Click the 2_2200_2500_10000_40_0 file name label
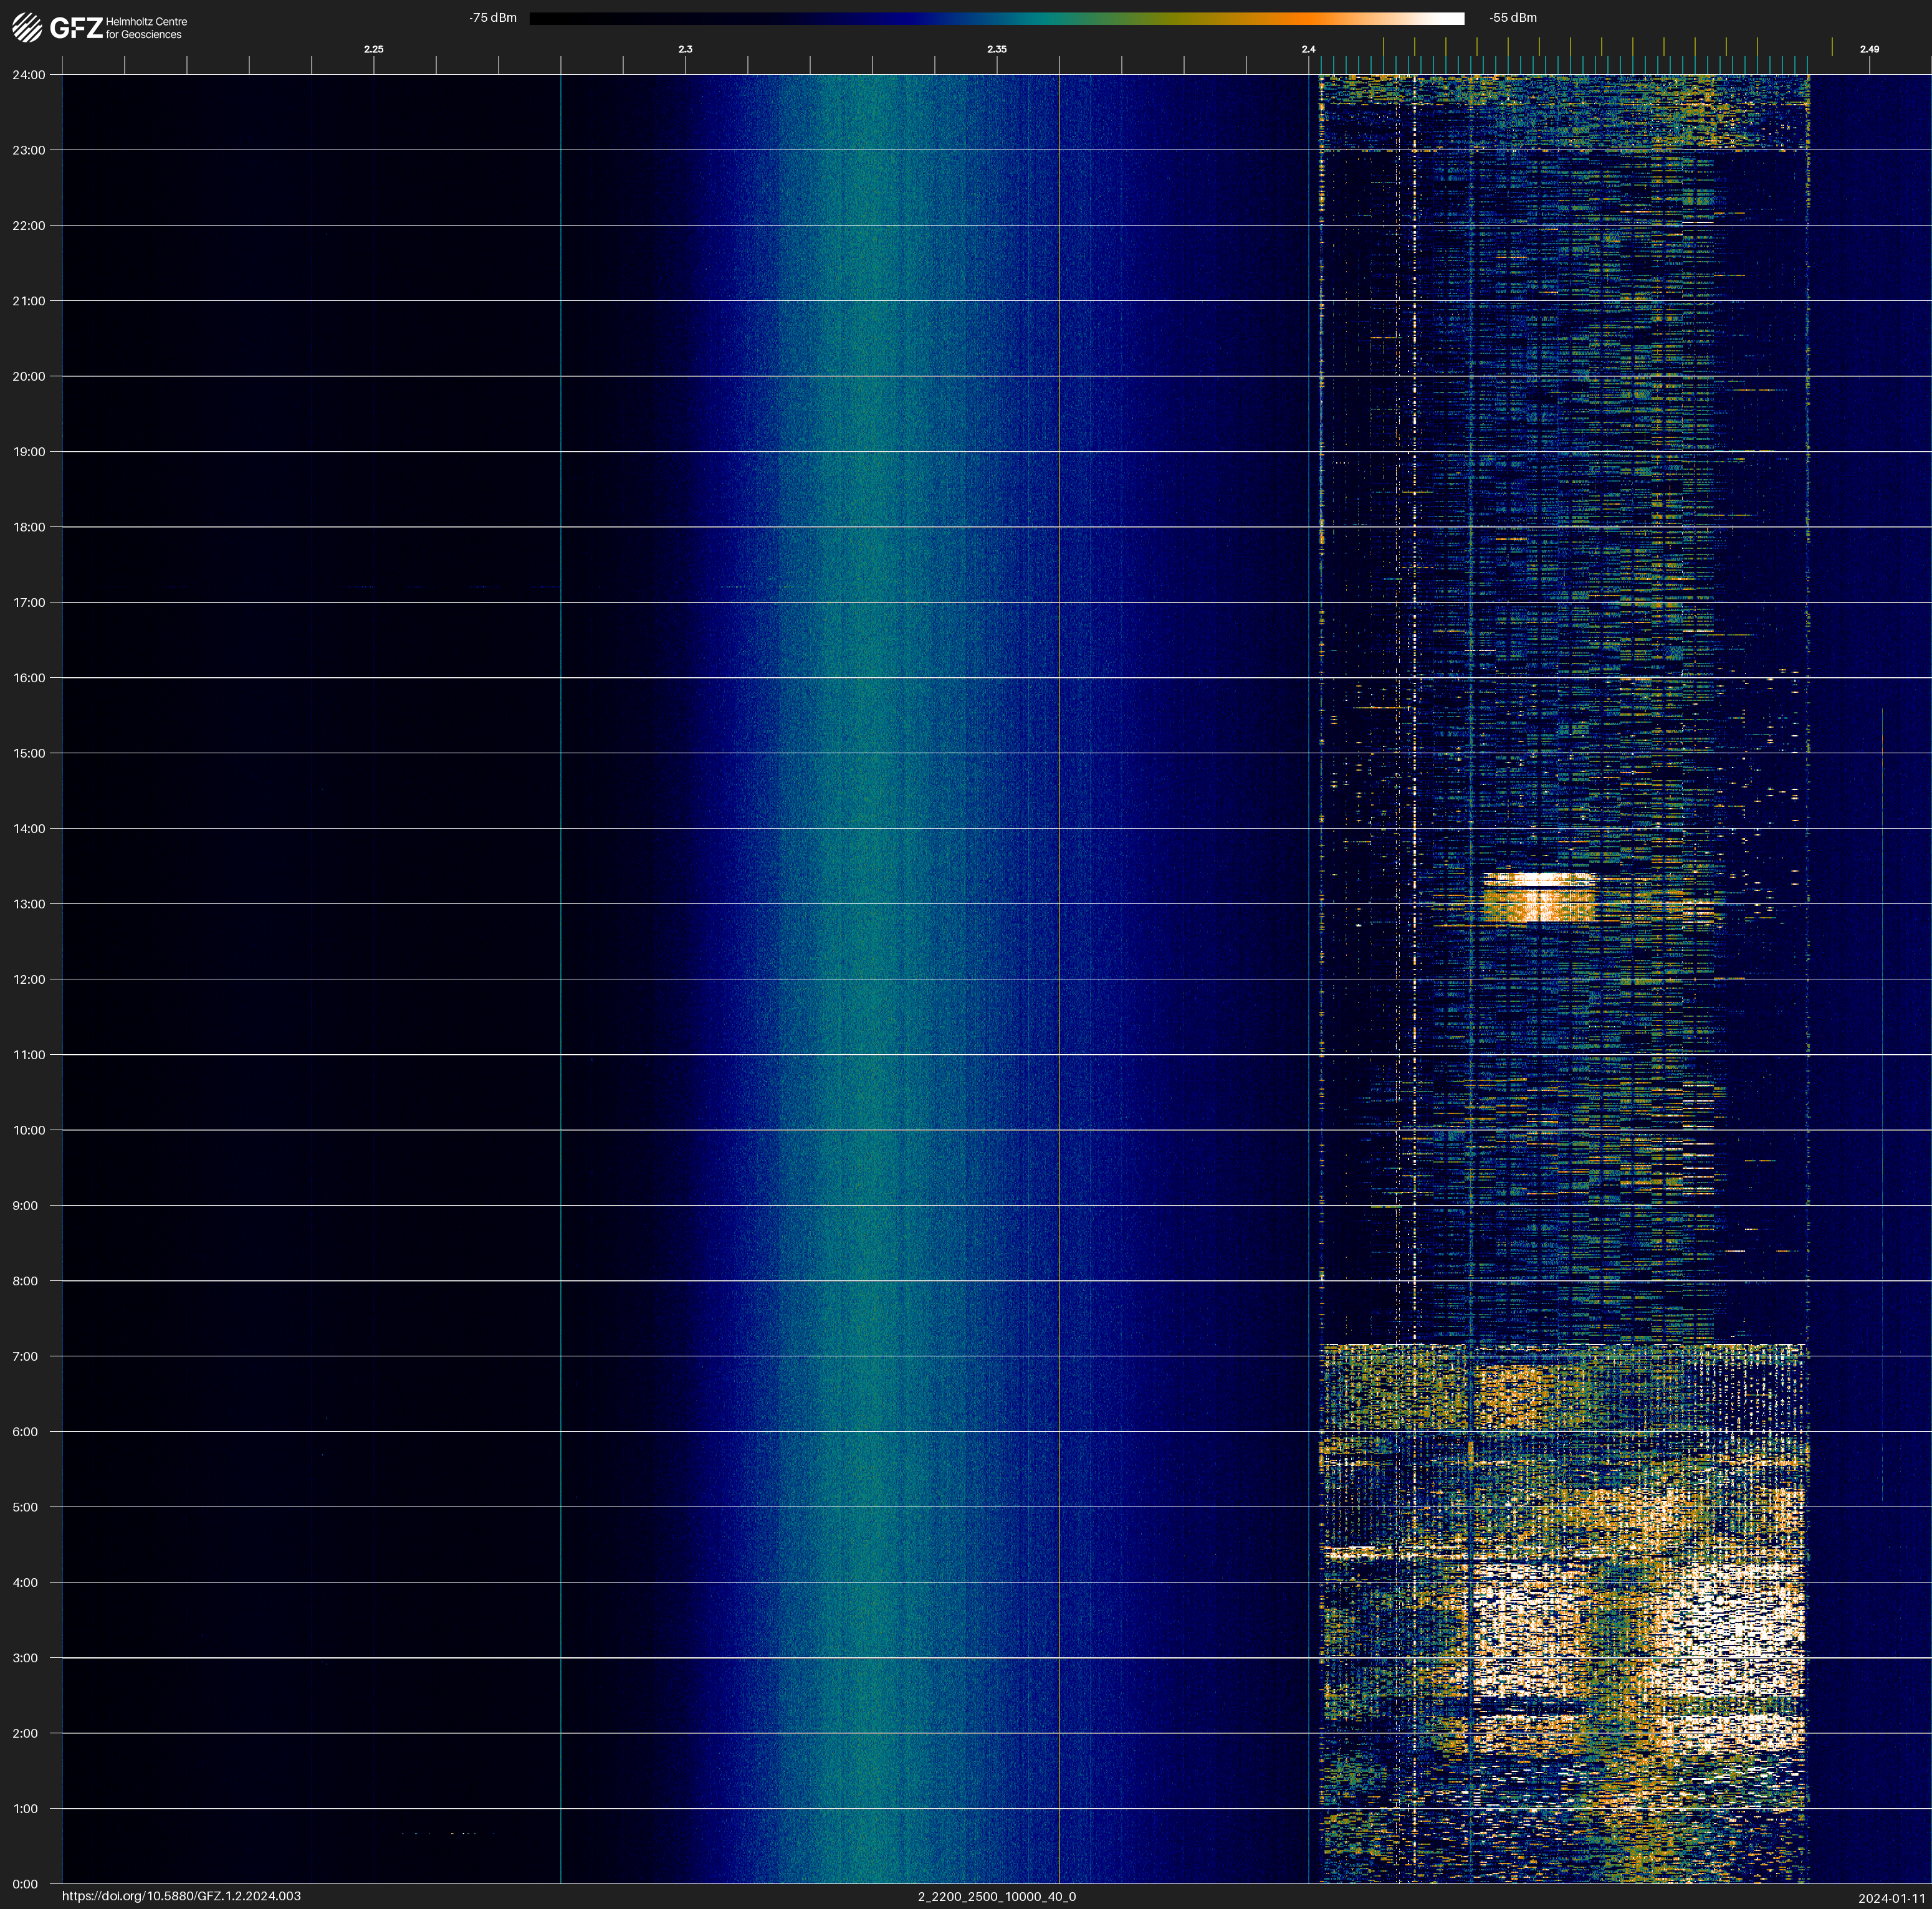This screenshot has width=1932, height=1909. tap(996, 1896)
